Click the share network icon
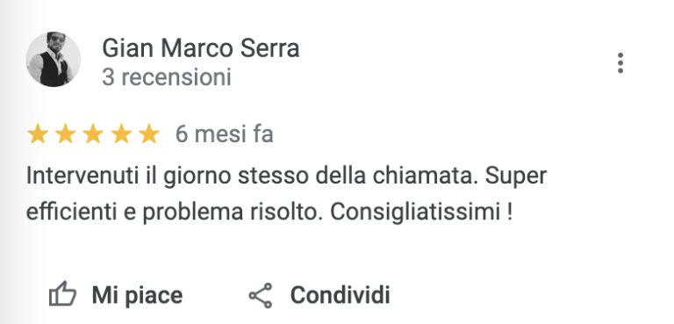The image size is (674, 324). [261, 295]
